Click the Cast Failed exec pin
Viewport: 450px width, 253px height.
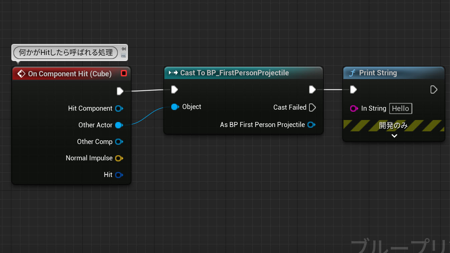coord(312,107)
